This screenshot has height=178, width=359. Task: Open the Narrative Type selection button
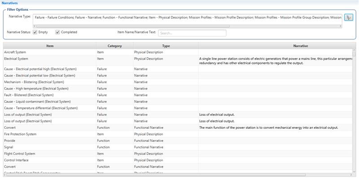[x=349, y=17]
